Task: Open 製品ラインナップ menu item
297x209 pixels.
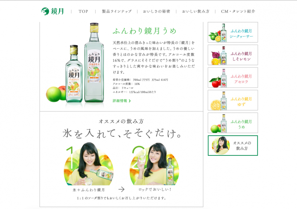Action: [117, 11]
